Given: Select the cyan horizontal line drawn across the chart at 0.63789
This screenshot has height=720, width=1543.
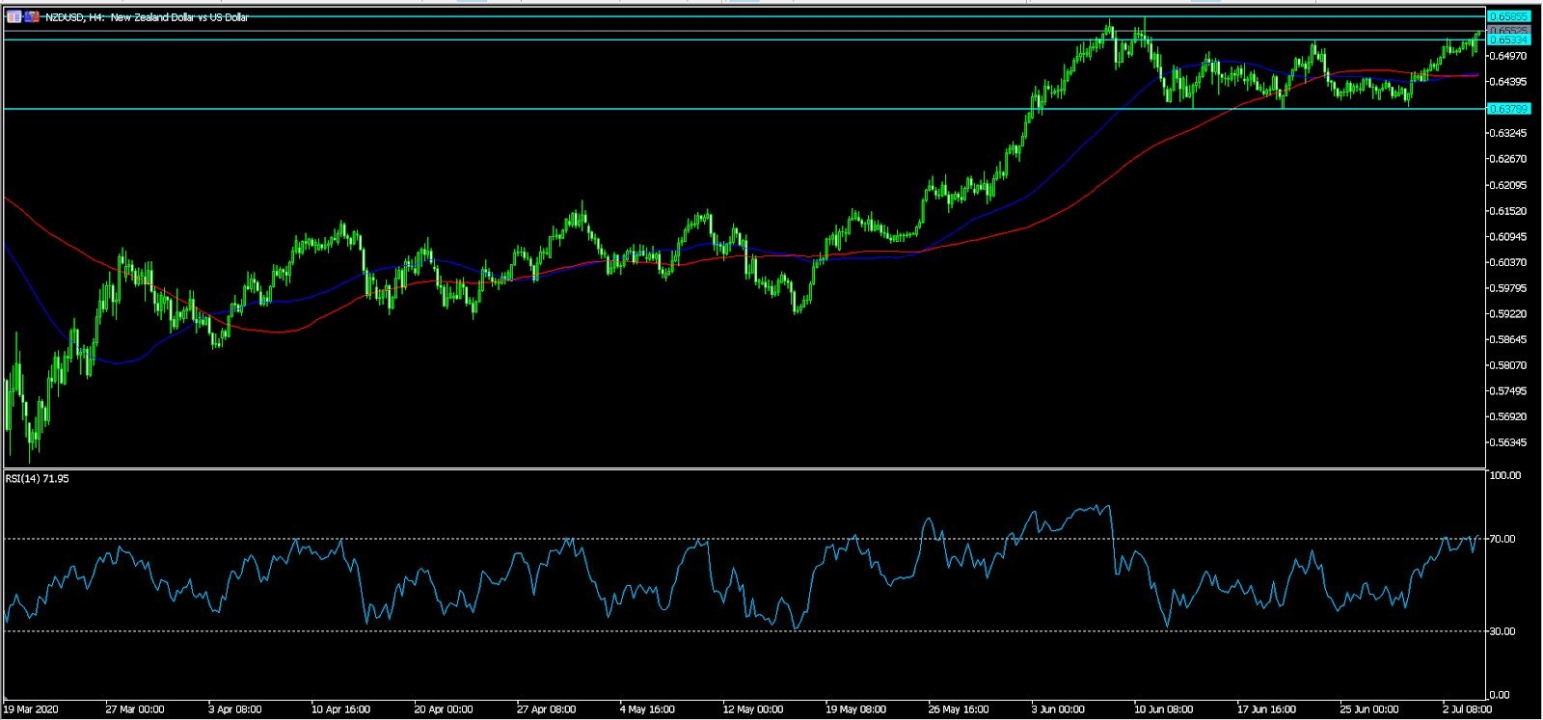Looking at the screenshot, I should (743, 109).
